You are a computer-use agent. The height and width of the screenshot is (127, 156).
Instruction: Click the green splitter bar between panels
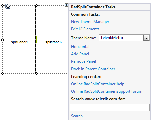coord(36,40)
